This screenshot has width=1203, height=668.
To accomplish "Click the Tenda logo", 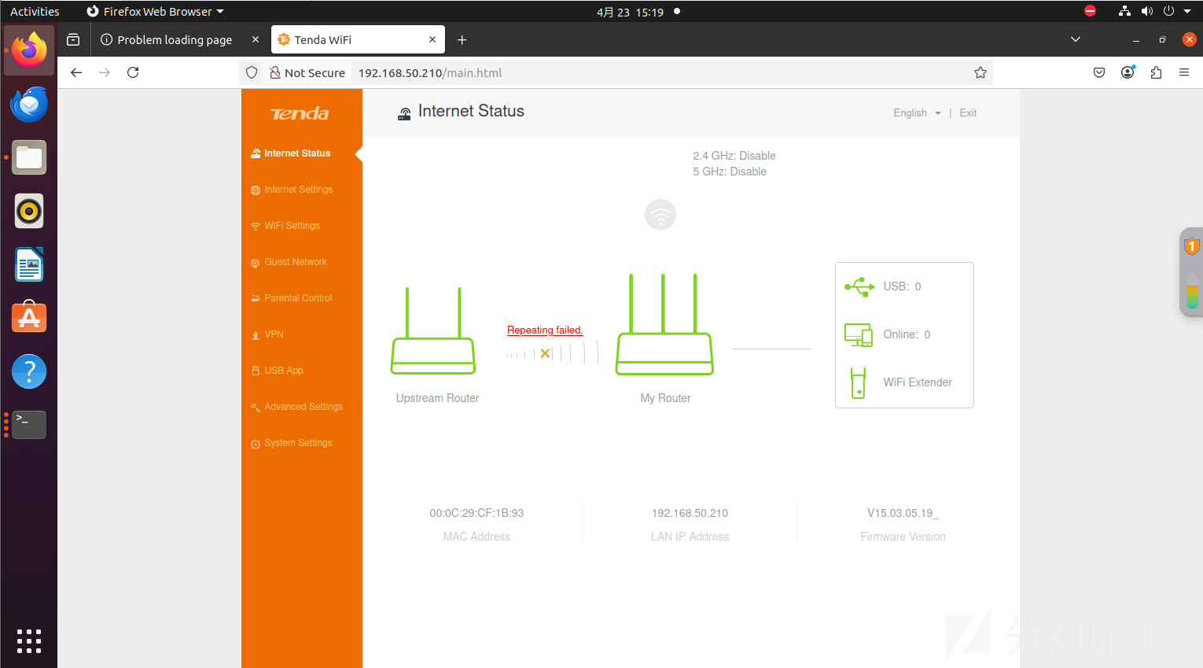I will pos(300,113).
